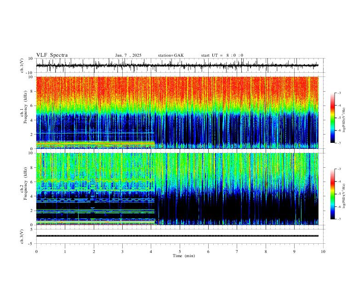The height and width of the screenshot is (282, 364).
Task: Click the lower color bar for ch.2
Action: (332, 194)
